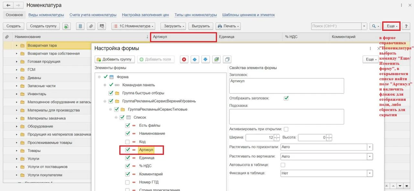Click the Заголовок text field containing Артикул
The height and width of the screenshot is (191, 414).
tap(287, 86)
